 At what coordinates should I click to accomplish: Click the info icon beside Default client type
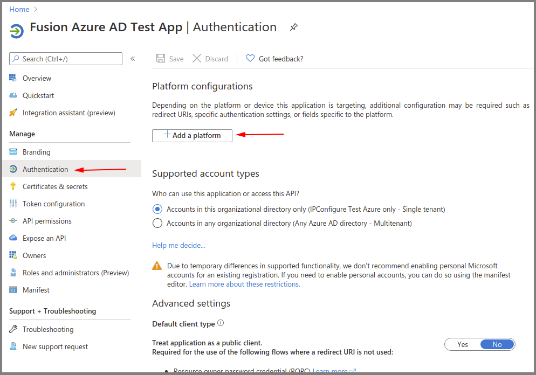pyautogui.click(x=221, y=323)
